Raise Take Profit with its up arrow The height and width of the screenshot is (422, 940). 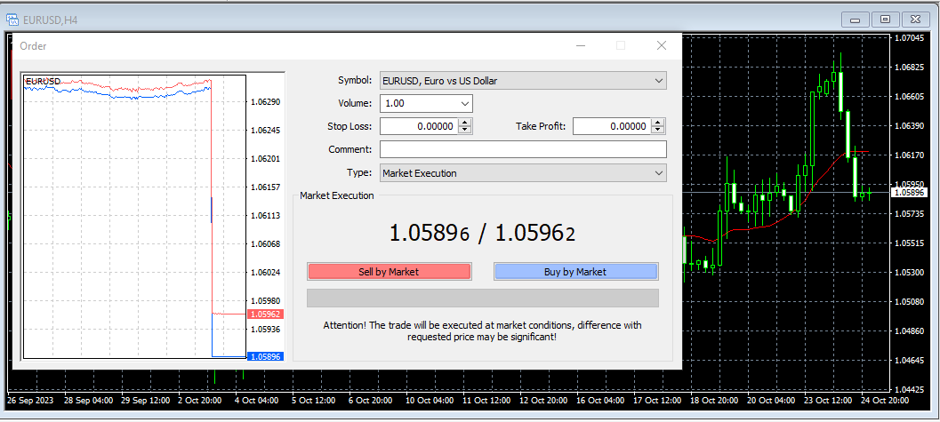[658, 123]
